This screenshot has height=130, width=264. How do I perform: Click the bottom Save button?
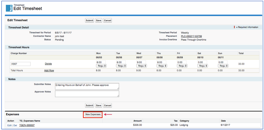(99, 105)
